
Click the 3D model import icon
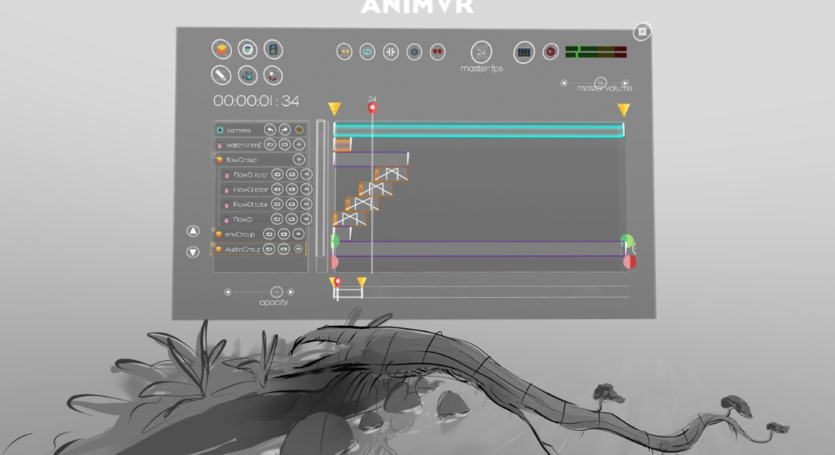pyautogui.click(x=247, y=50)
